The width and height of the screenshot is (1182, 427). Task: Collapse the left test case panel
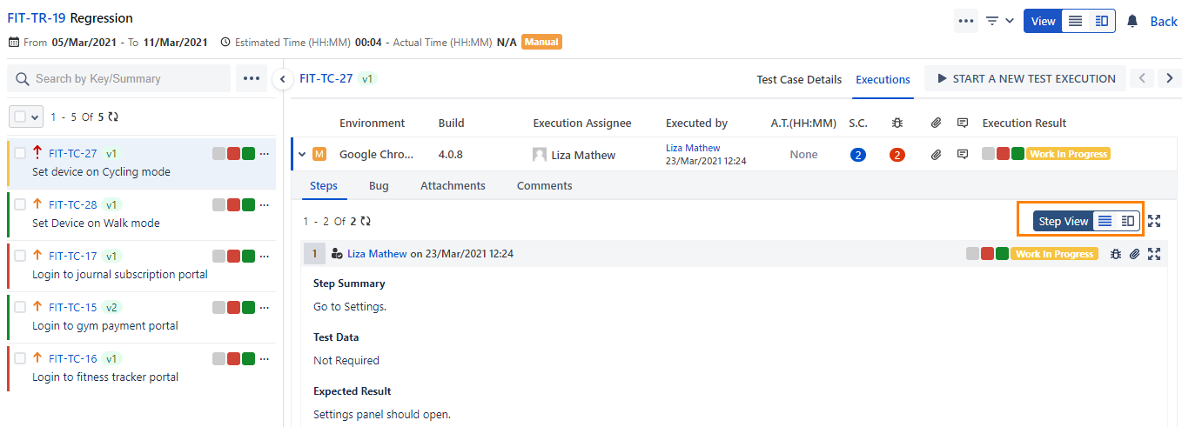282,79
